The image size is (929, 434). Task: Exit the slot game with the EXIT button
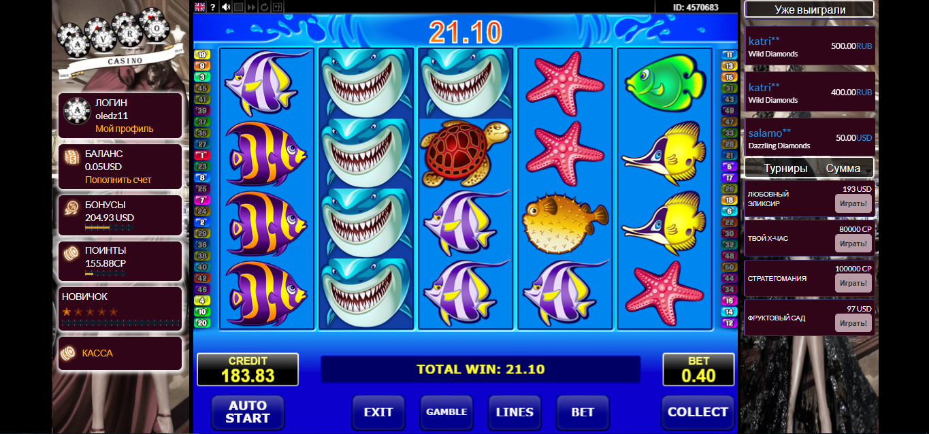(x=378, y=412)
